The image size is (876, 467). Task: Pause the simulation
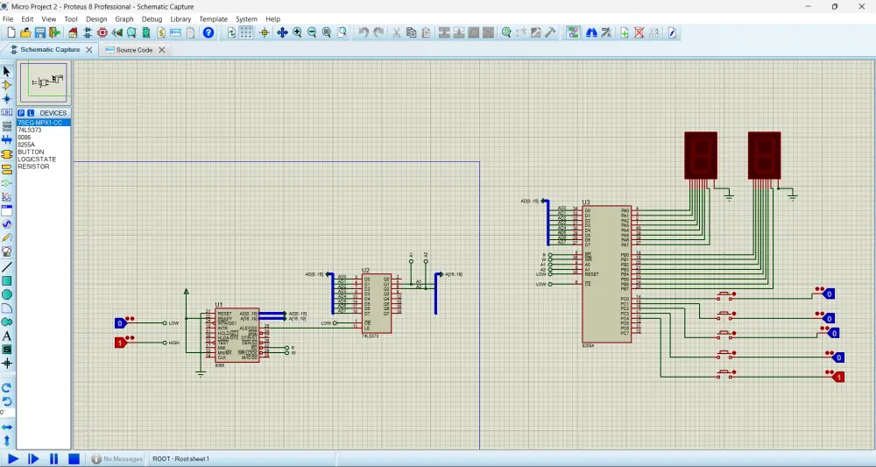coord(53,458)
